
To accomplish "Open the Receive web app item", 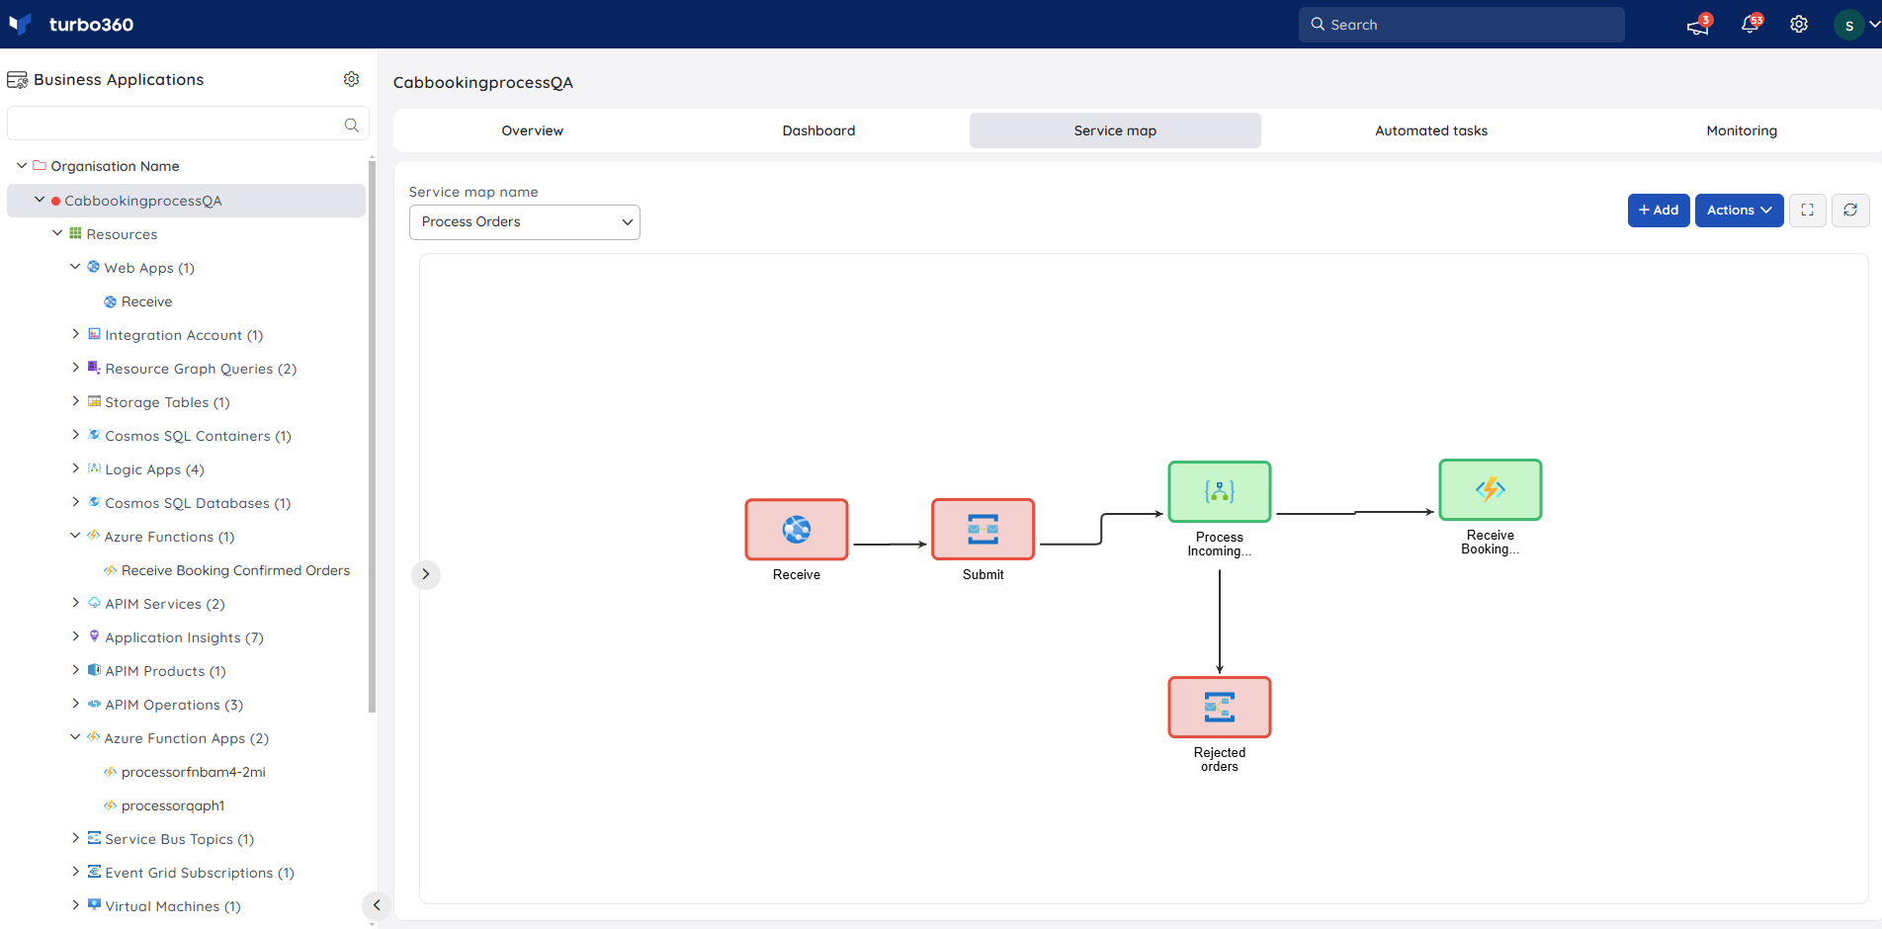I will [x=146, y=301].
